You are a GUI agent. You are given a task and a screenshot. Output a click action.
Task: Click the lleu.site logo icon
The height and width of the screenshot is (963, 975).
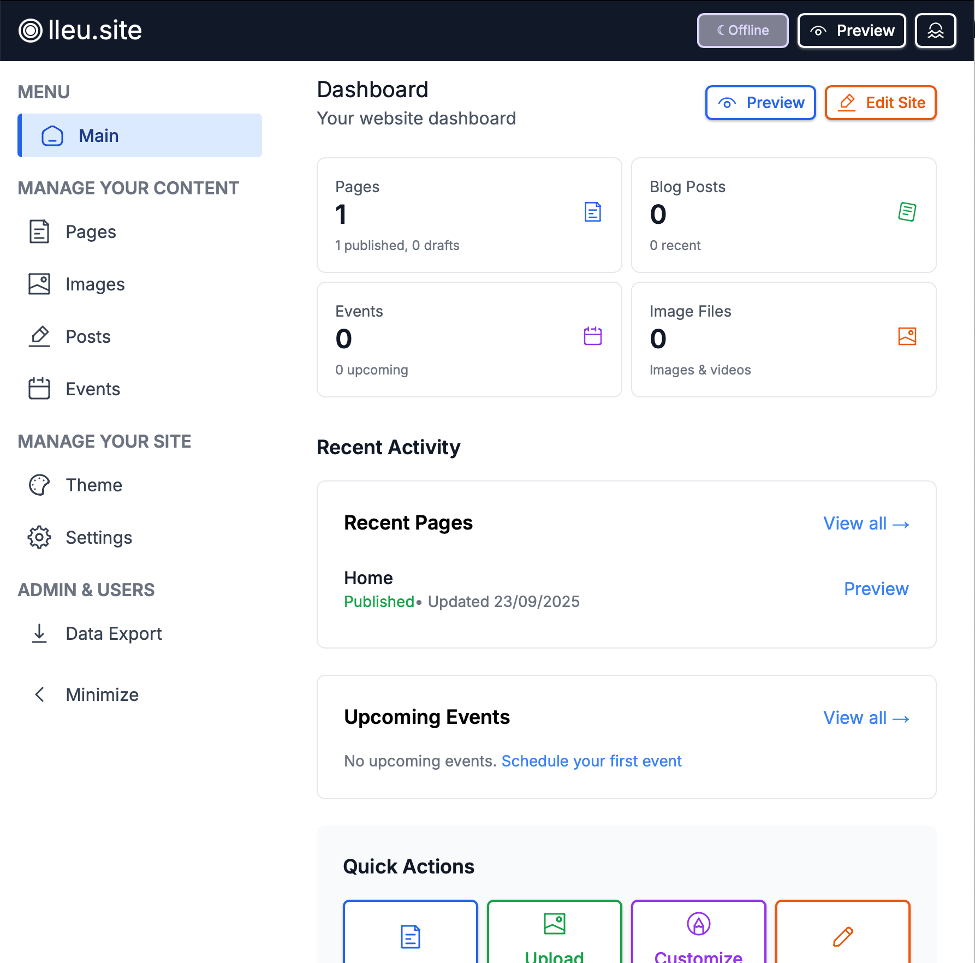pos(31,31)
